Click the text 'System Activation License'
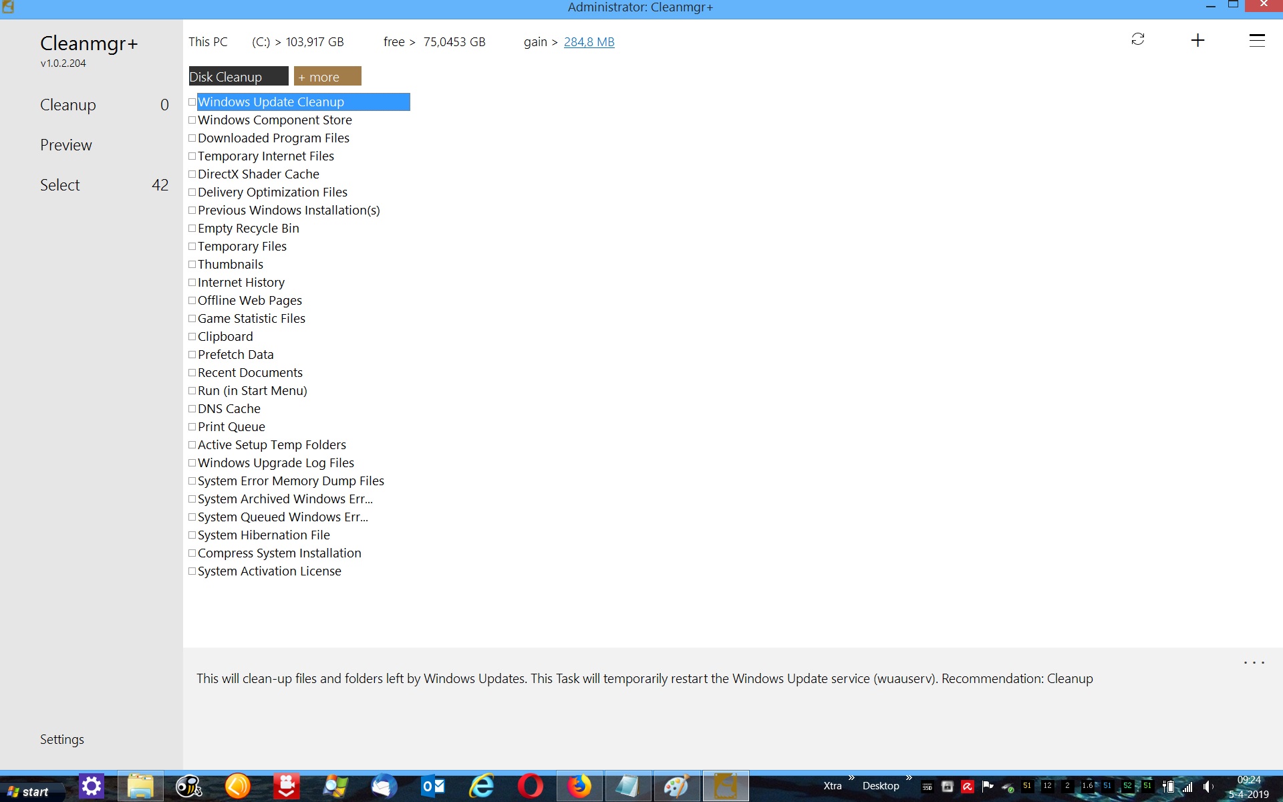Image resolution: width=1283 pixels, height=802 pixels. click(x=269, y=571)
